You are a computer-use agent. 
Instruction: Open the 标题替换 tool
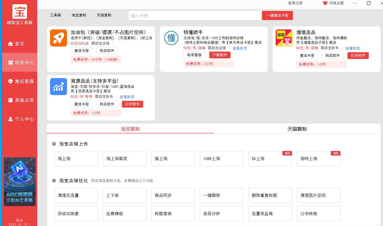pos(173,214)
